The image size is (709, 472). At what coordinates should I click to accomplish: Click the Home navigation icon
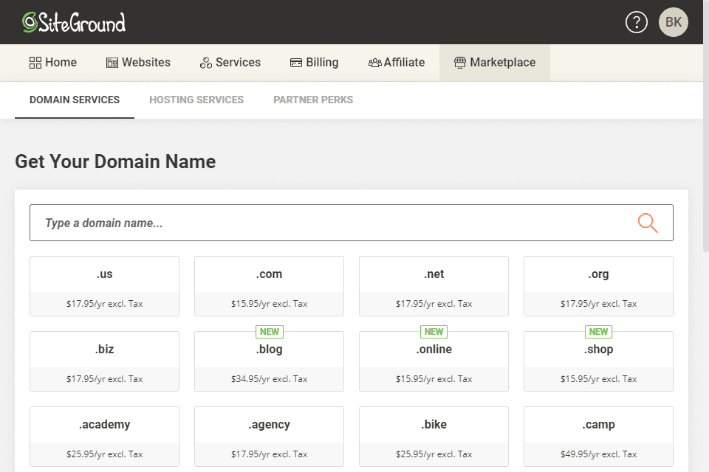pos(36,62)
